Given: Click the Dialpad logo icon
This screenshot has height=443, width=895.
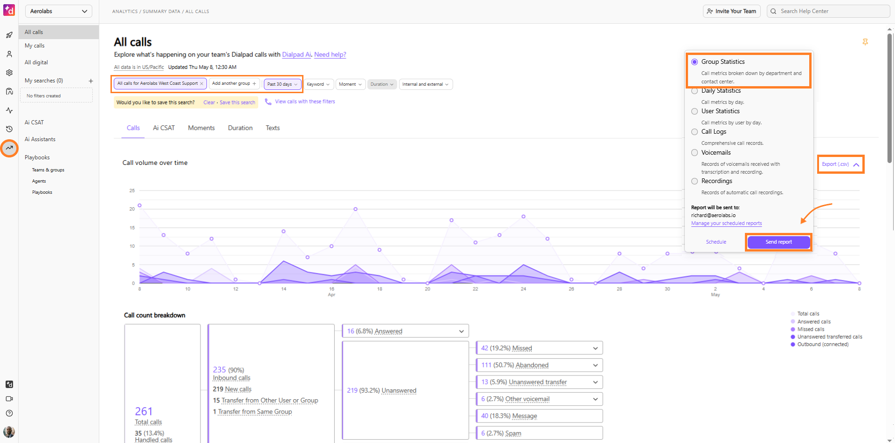Looking at the screenshot, I should coord(9,10).
